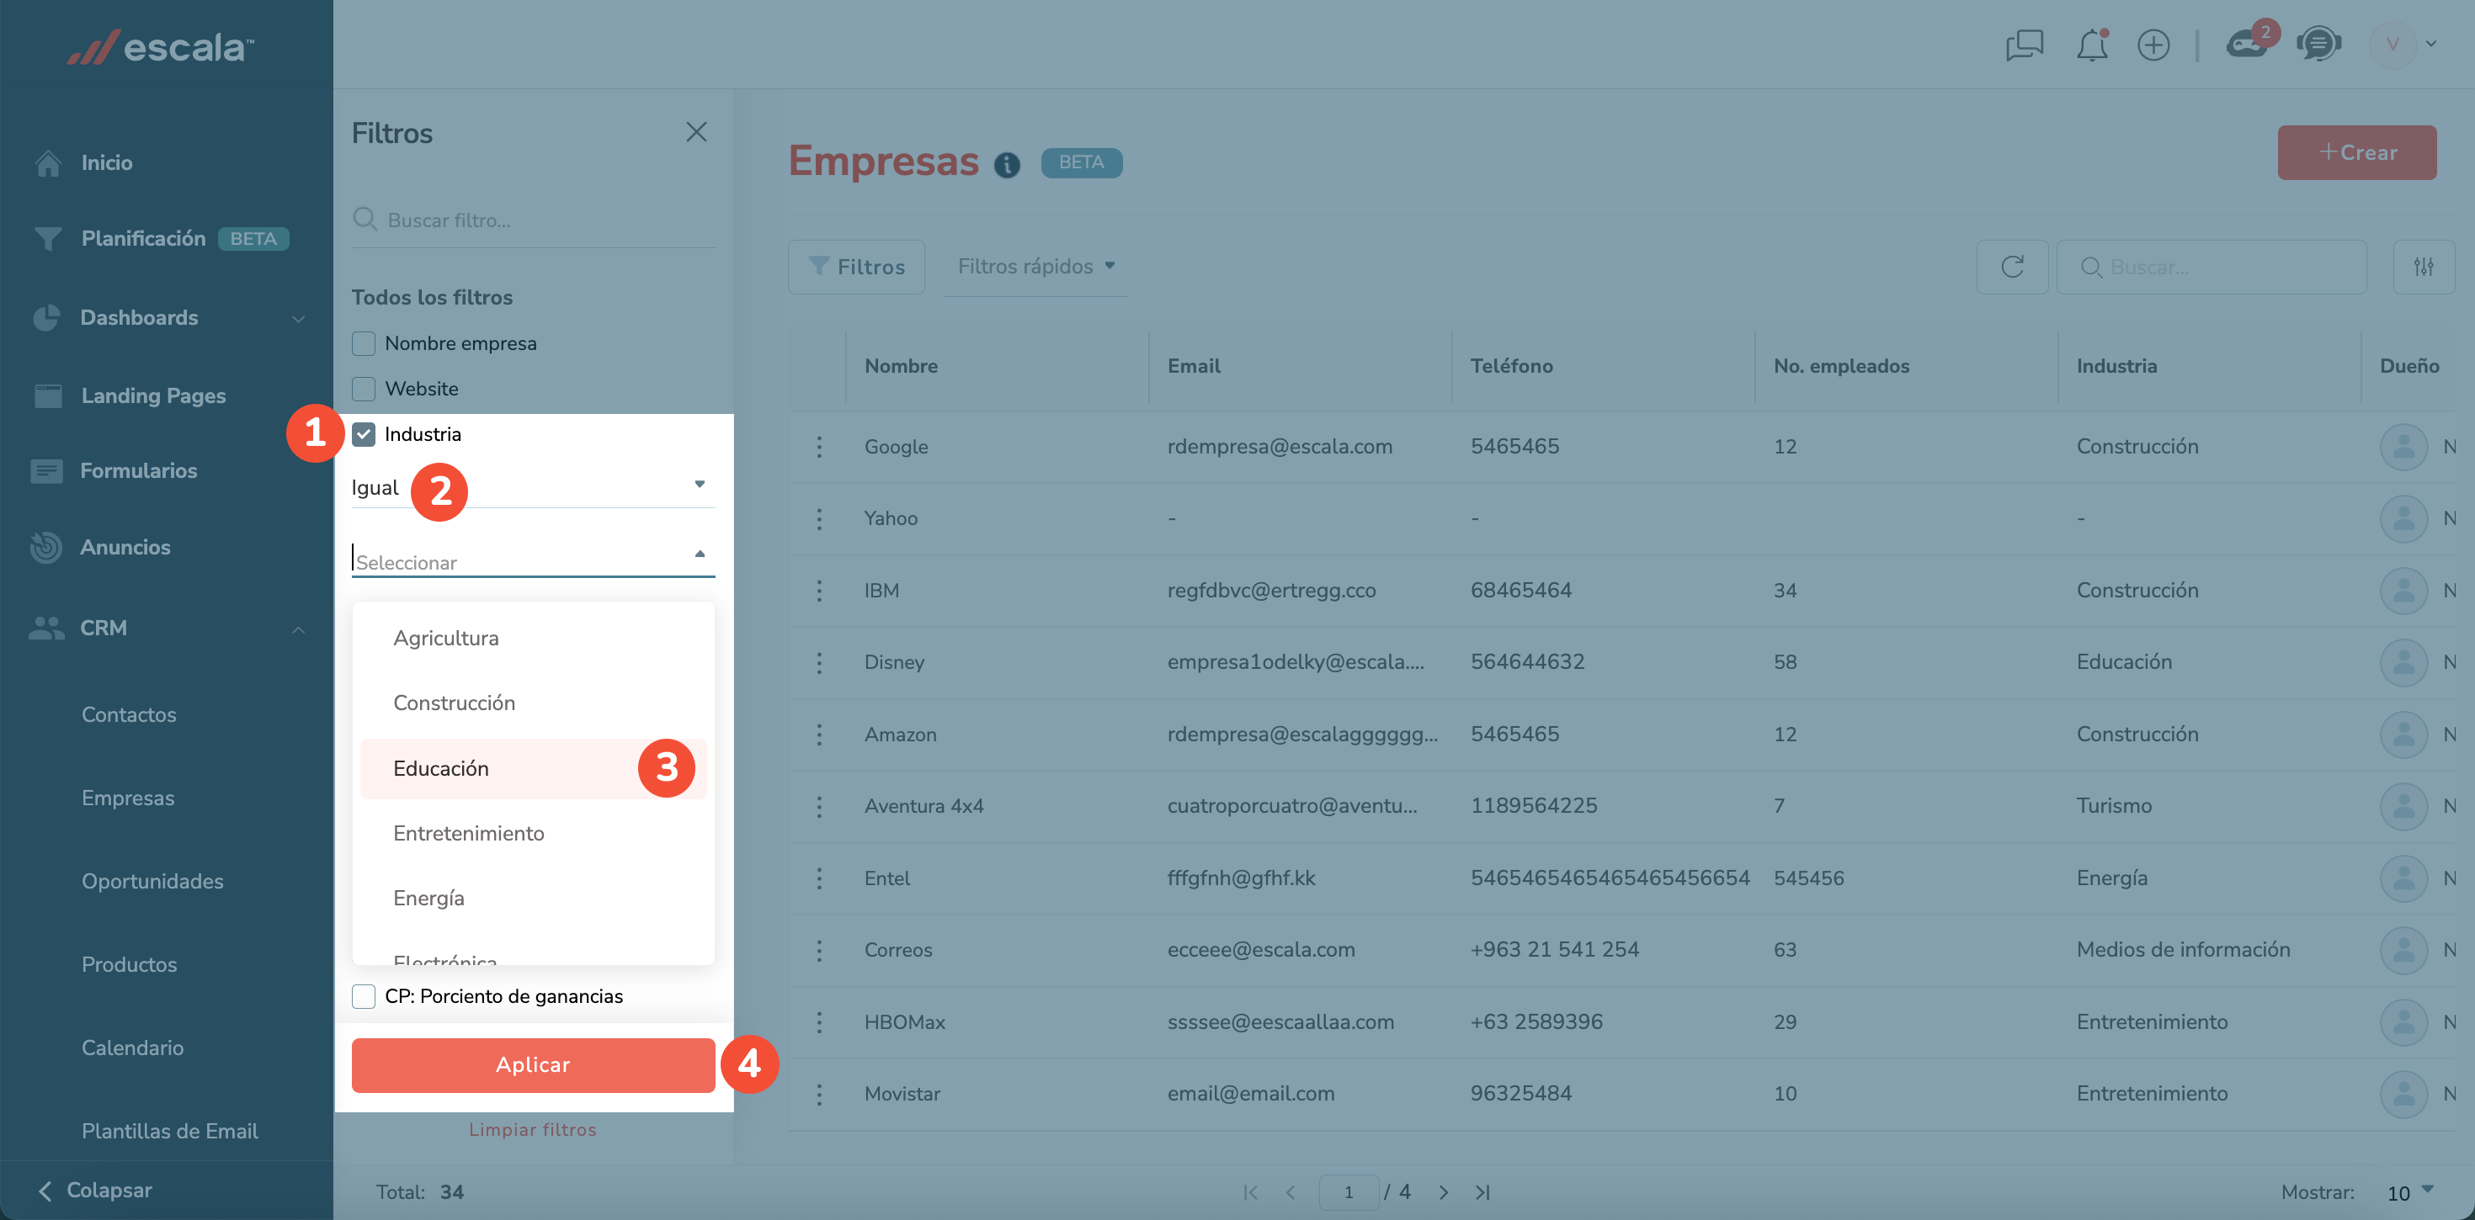Check the Nombre empresa filter
Image resolution: width=2475 pixels, height=1220 pixels.
[x=363, y=343]
